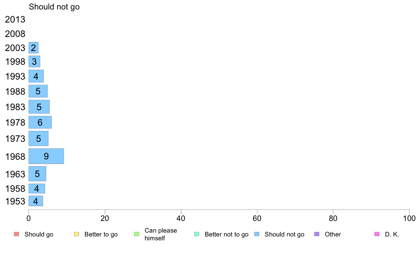The width and height of the screenshot is (419, 259).
Task: Click the yellow Better to go swatch
Action: tap(77, 234)
